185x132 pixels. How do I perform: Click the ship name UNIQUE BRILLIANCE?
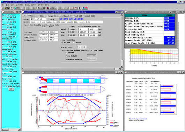(x=71, y=19)
